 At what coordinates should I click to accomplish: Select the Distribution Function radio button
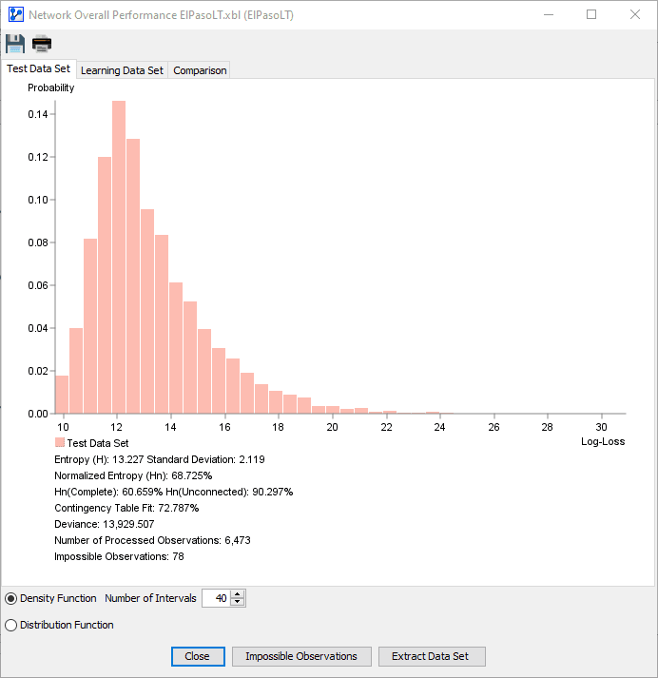pos(10,626)
